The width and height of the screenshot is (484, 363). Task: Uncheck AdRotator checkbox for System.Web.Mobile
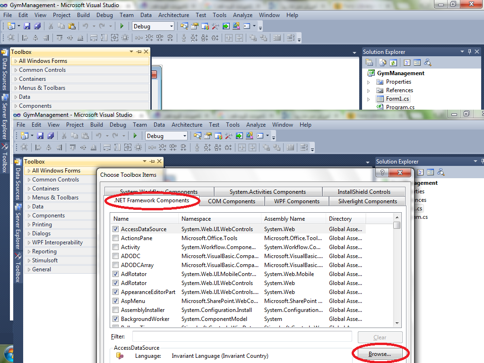coord(115,274)
